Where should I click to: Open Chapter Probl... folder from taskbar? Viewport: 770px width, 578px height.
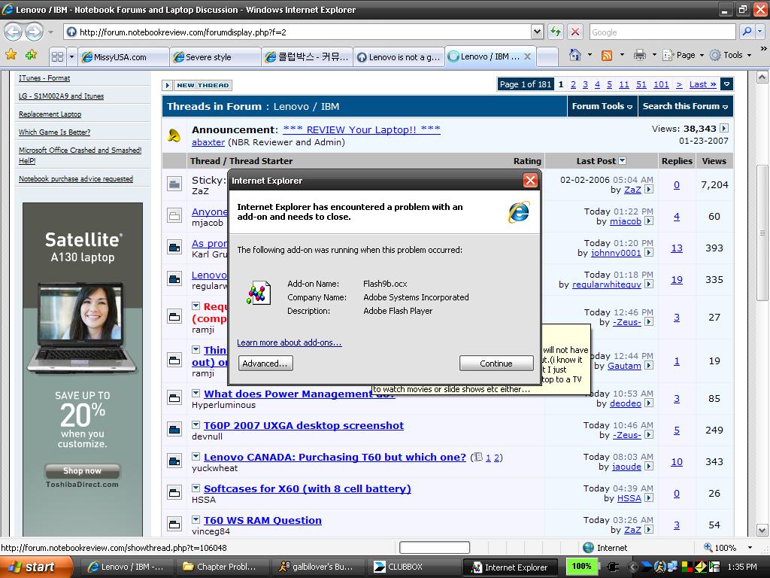(220, 567)
